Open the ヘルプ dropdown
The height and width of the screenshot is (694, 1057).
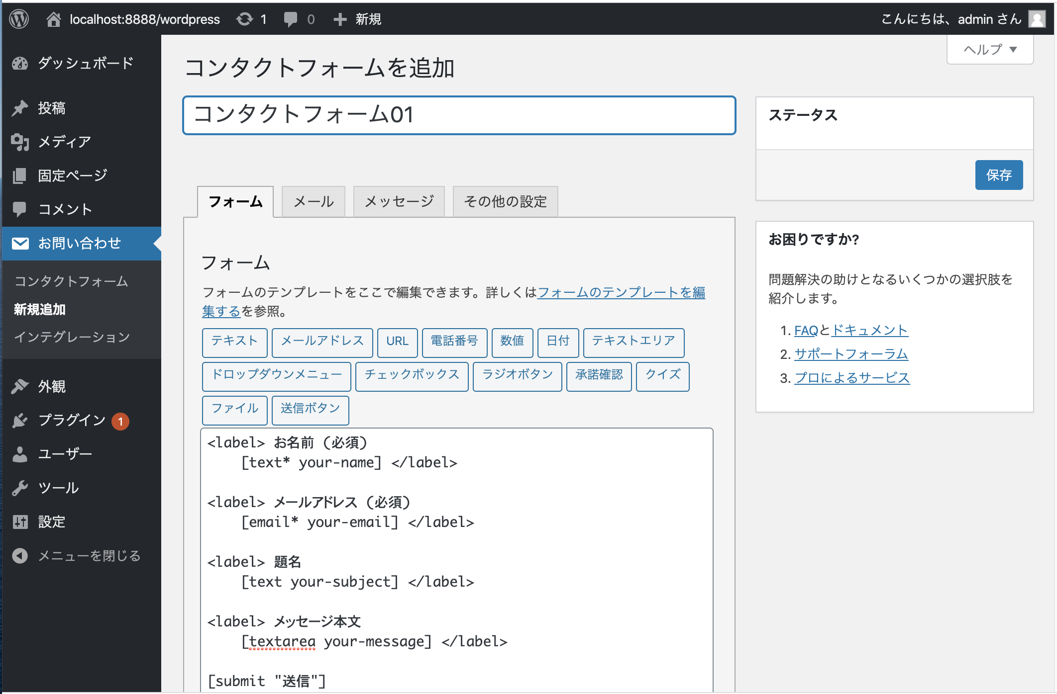coord(989,49)
